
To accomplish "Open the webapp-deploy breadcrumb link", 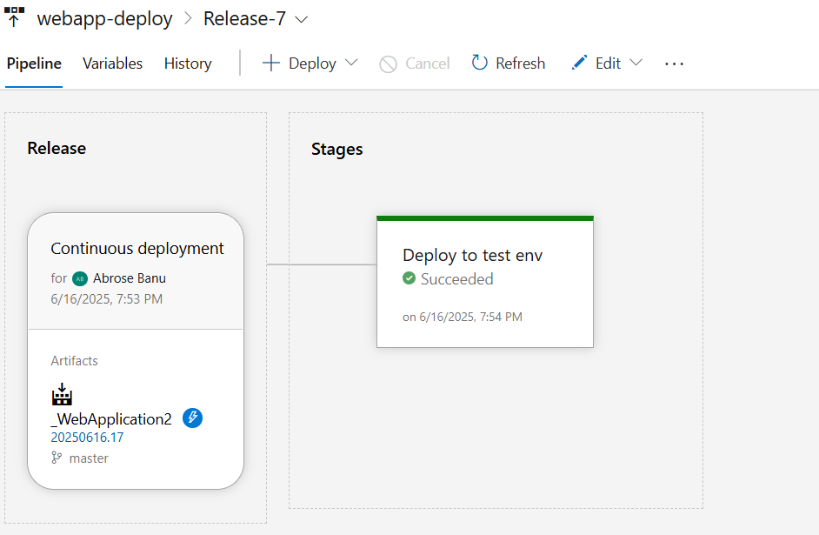I will [x=104, y=19].
